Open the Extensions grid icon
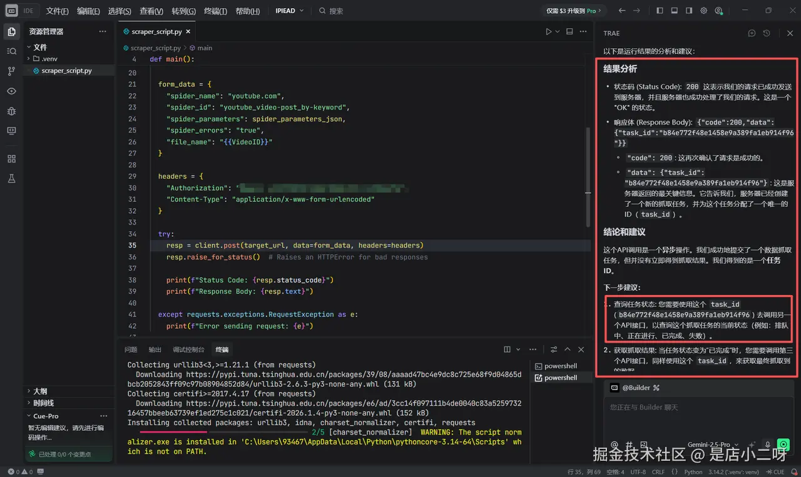This screenshot has height=477, width=801. (11, 159)
